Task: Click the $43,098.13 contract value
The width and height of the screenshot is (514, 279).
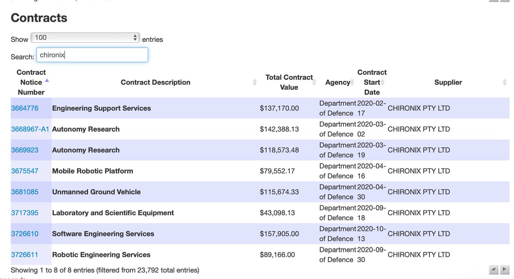Action: coord(278,213)
